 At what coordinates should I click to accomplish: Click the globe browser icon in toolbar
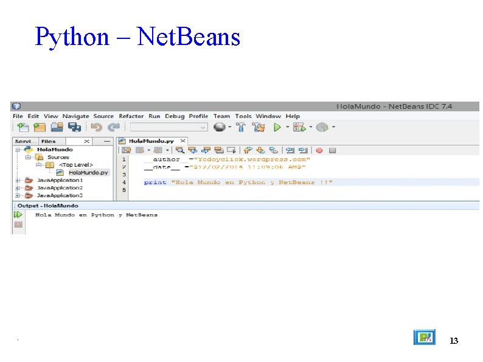coord(220,127)
